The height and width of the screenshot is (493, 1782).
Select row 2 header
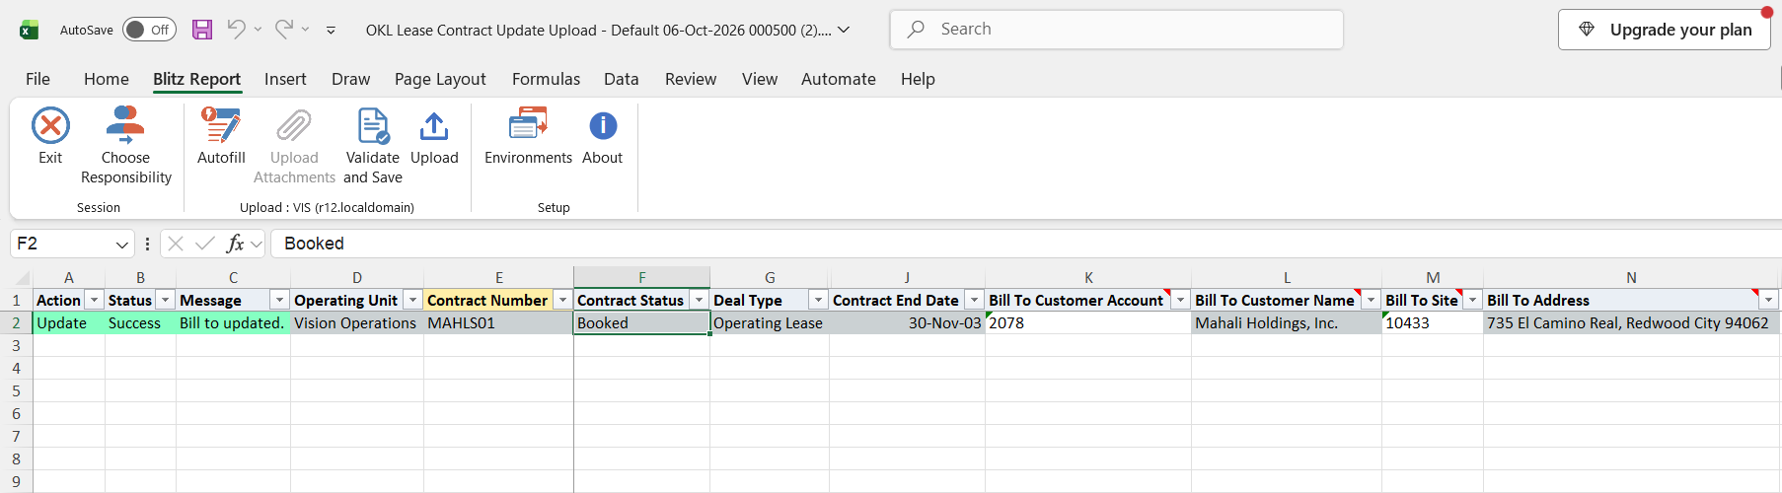coord(16,322)
